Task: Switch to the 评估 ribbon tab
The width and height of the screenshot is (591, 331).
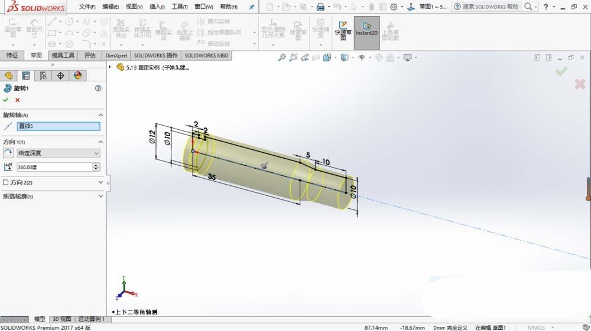Action: 90,55
